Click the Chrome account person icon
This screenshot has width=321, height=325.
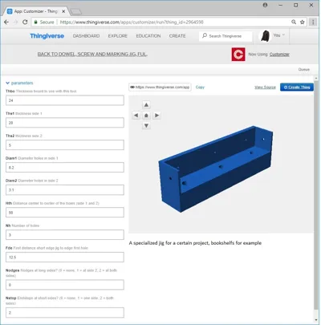coord(265,5)
